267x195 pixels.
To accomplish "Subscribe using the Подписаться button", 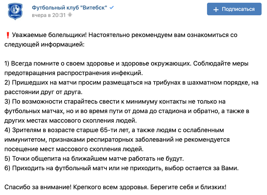I will pos(234,9).
